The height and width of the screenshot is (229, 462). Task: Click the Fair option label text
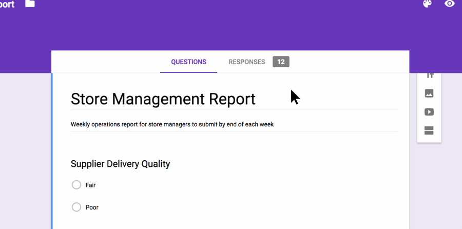[x=90, y=185]
